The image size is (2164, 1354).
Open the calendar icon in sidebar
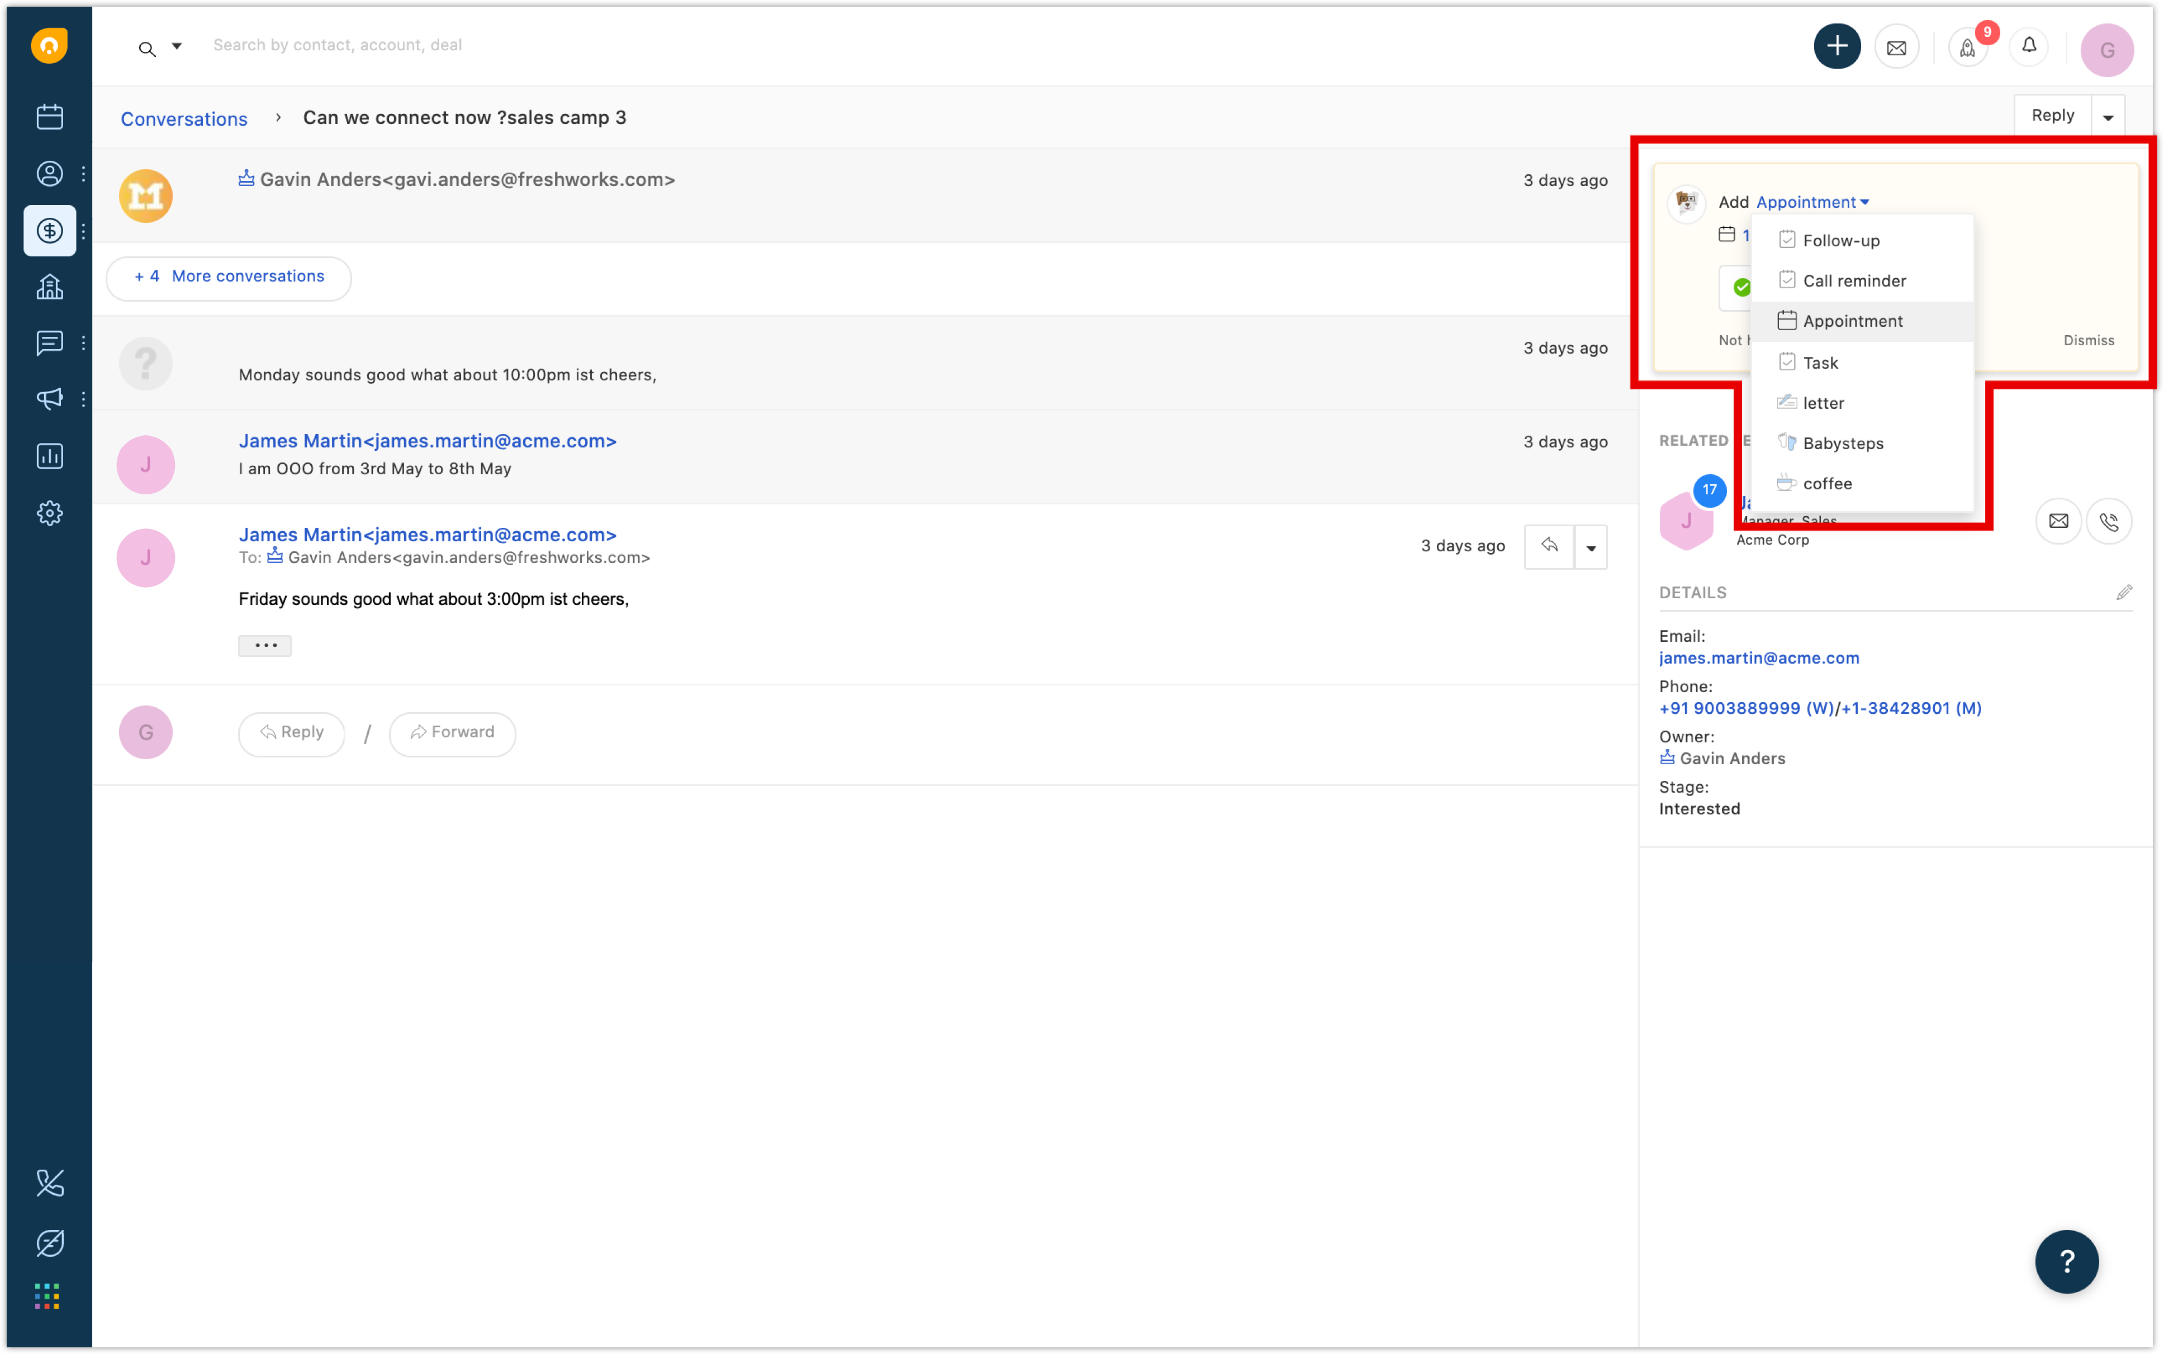pyautogui.click(x=49, y=116)
